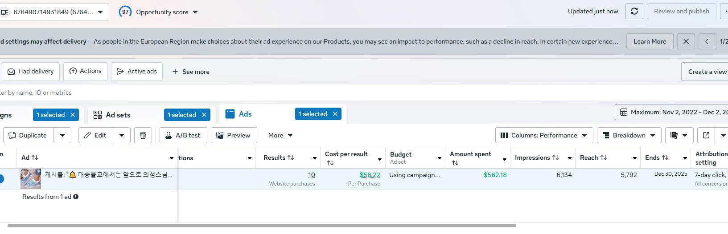728x234 pixels.
Task: Click the info icon beside Results from 1 ad
Action: 76,197
